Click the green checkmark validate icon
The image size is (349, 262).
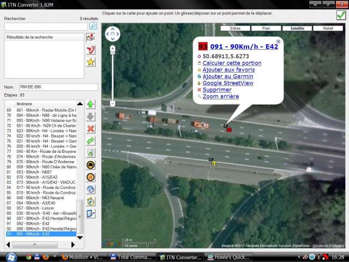pyautogui.click(x=341, y=15)
